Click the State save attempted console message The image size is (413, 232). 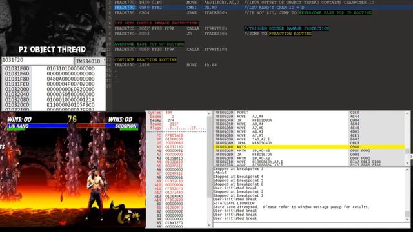coord(291,207)
